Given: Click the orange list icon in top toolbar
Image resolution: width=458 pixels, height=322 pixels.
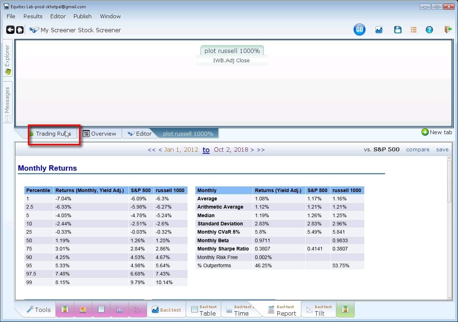Looking at the screenshot, I should pos(414,30).
